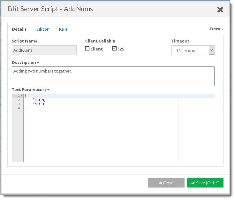The width and height of the screenshot is (235, 200).
Task: Click into the Description text area
Action: coord(113,76)
